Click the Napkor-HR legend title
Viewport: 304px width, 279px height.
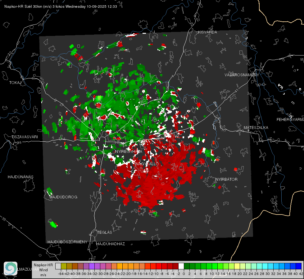coord(43,265)
